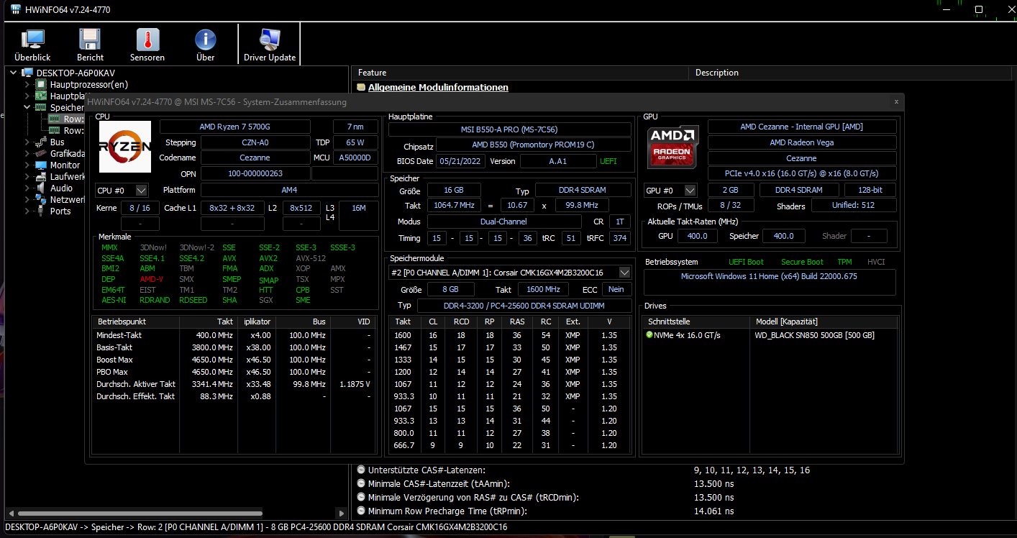Image resolution: width=1017 pixels, height=538 pixels.
Task: Click bullet icon of Unterstützte CAS#-Latenzen row
Action: click(x=361, y=470)
